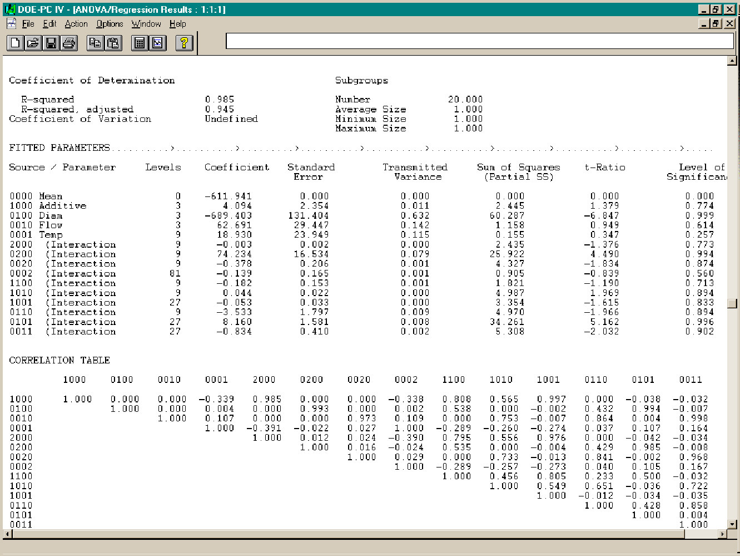Click the calculator grid toolbar icon
740x556 pixels.
pyautogui.click(x=140, y=43)
